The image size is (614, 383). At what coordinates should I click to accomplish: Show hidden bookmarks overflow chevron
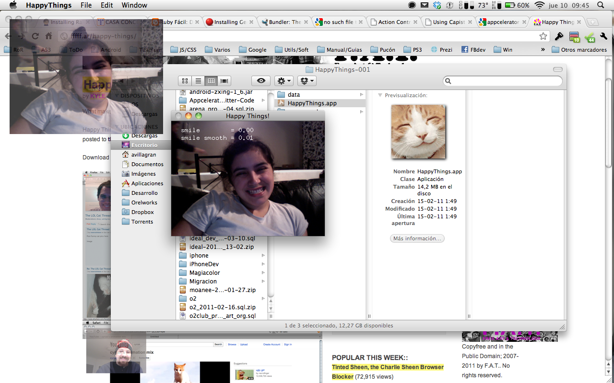pos(543,50)
